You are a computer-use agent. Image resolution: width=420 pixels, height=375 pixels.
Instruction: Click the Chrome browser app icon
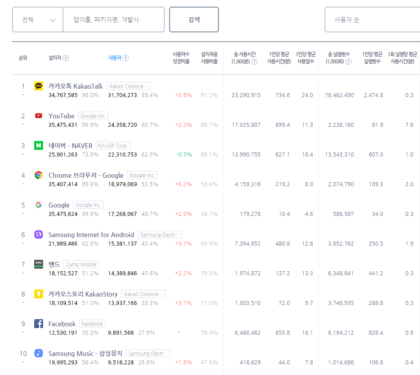coord(39,175)
